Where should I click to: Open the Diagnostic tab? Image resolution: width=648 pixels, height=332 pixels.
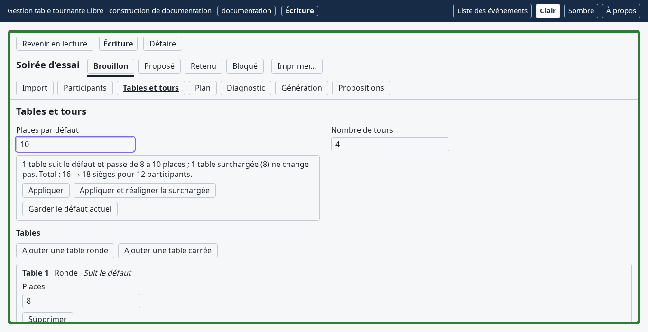pos(246,88)
